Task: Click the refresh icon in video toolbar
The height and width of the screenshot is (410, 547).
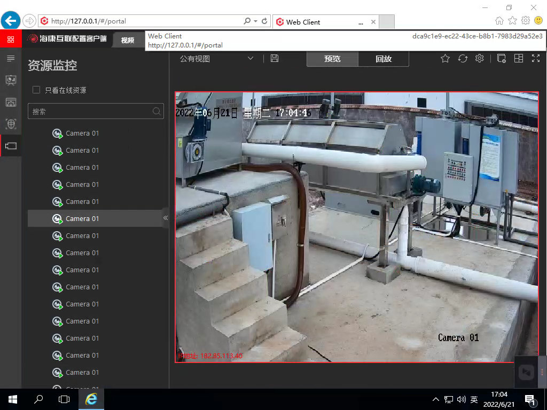Action: (x=463, y=59)
